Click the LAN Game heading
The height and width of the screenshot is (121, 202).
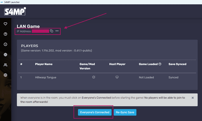tap(28, 26)
